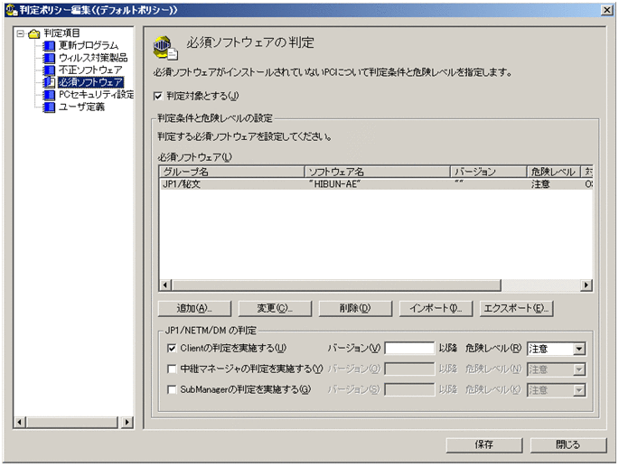Click the book icon beside ウィルス対策製品
Viewport: 619px width, 467px height.
pyautogui.click(x=49, y=58)
